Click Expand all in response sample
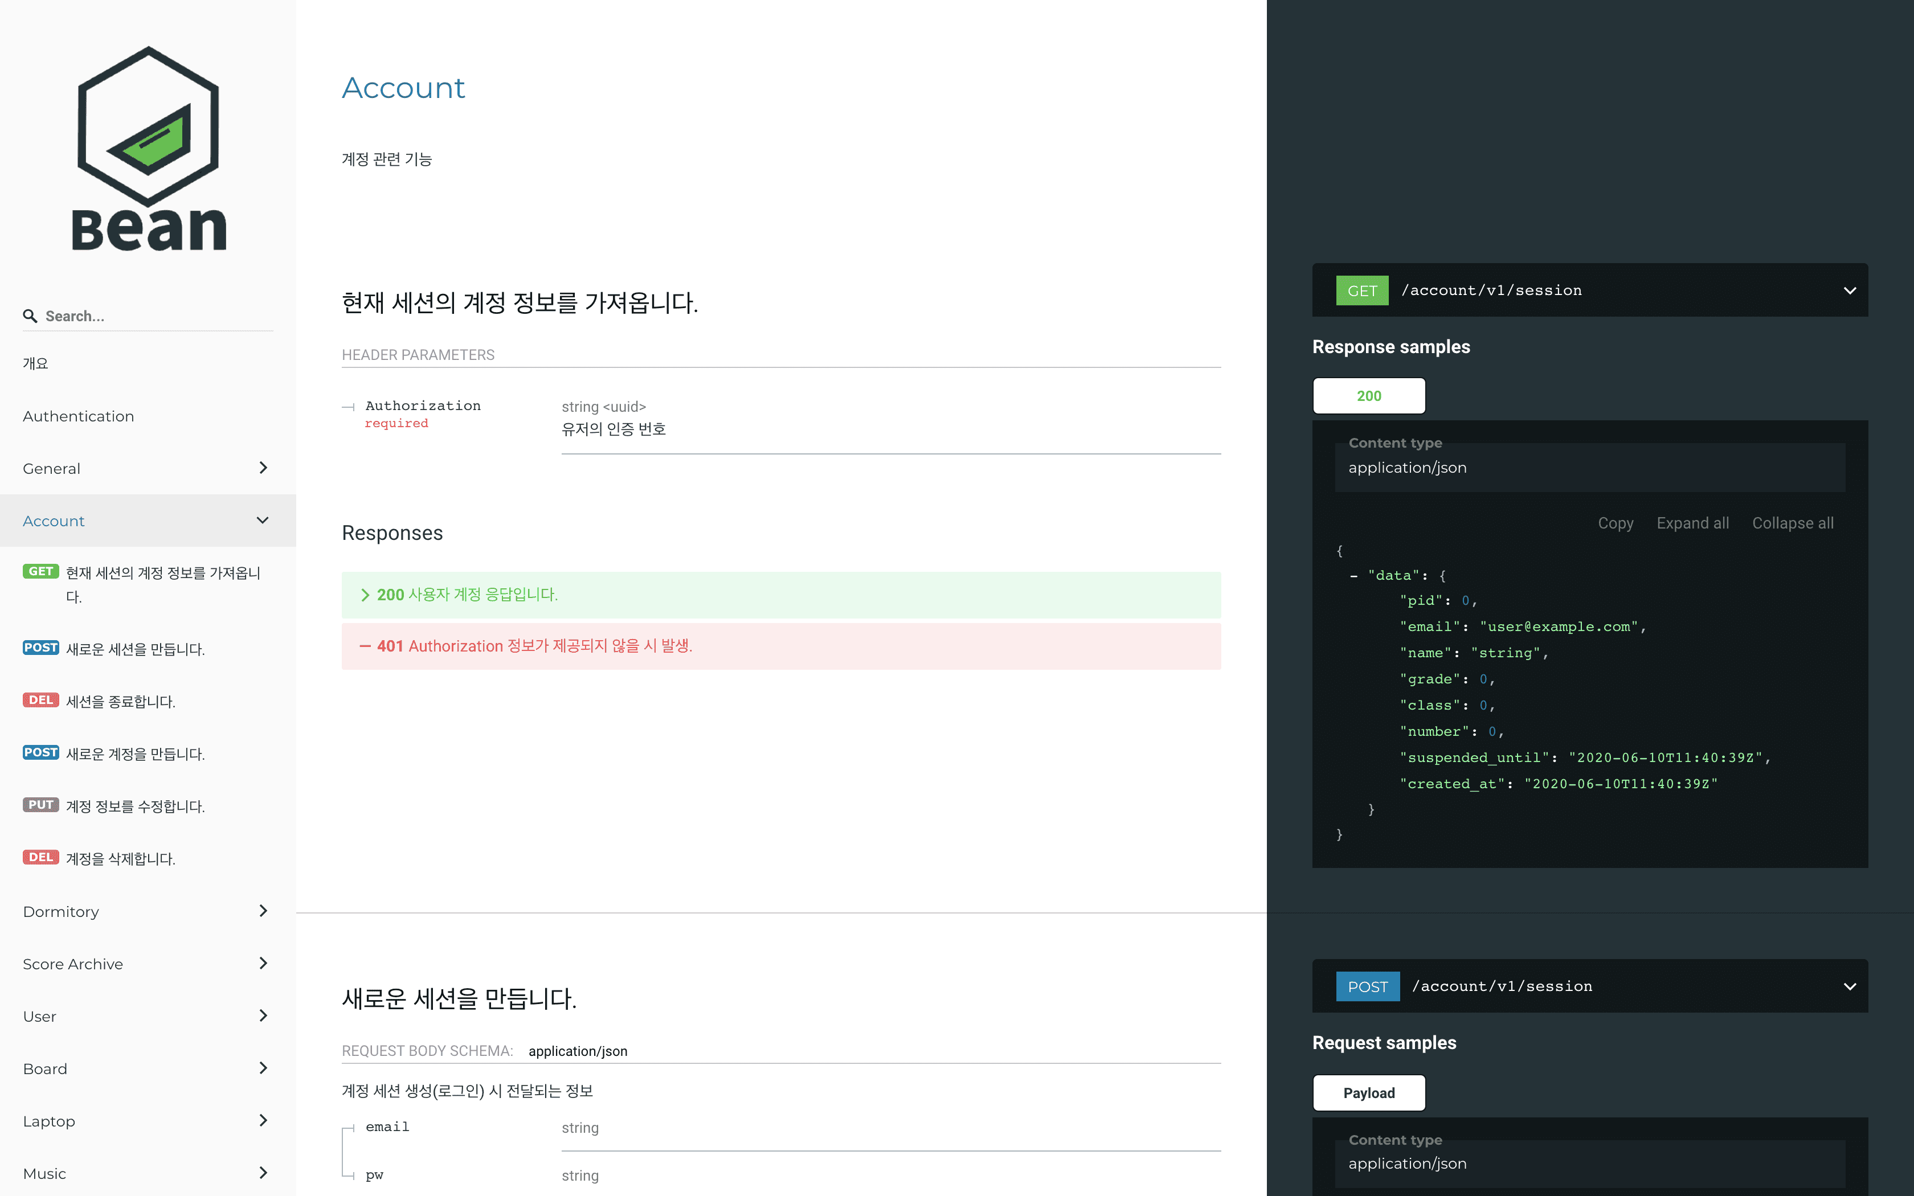 1692,523
